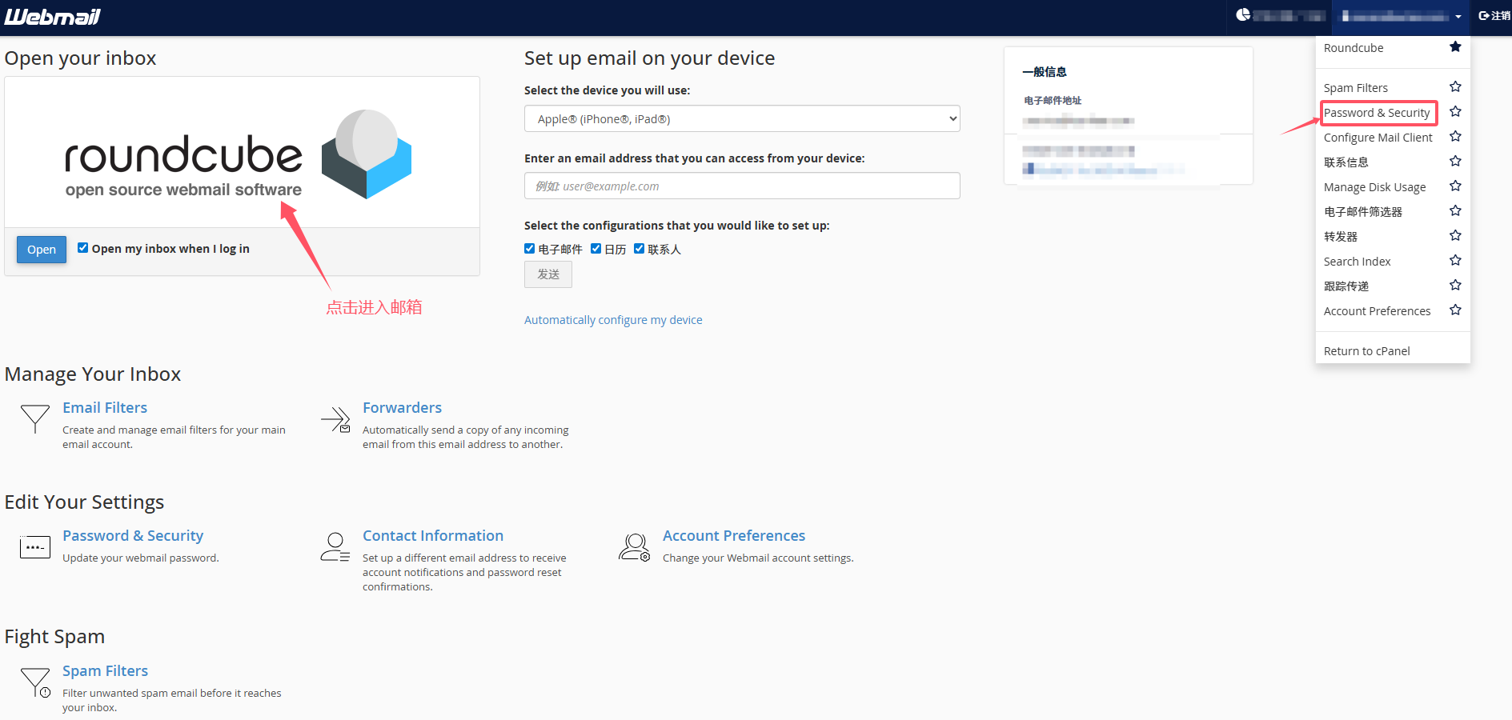This screenshot has width=1512, height=720.
Task: Click the Forwarders arrow icon
Action: pos(335,419)
